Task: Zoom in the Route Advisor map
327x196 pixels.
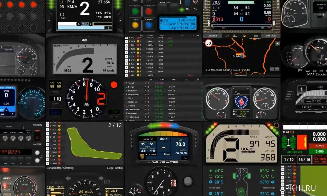Action: [277, 69]
